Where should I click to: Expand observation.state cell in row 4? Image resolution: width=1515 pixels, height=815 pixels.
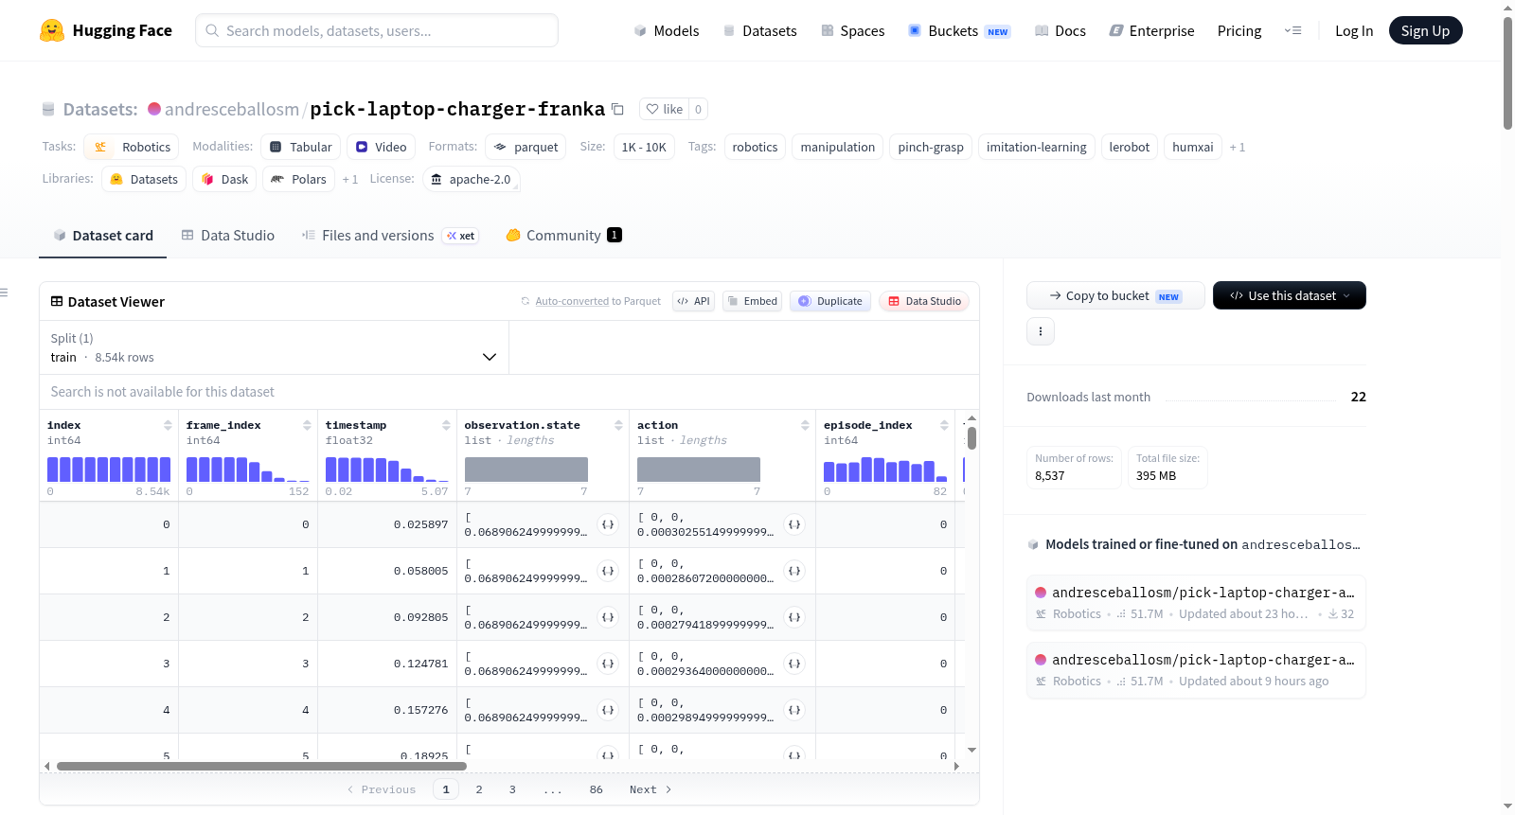click(x=608, y=710)
